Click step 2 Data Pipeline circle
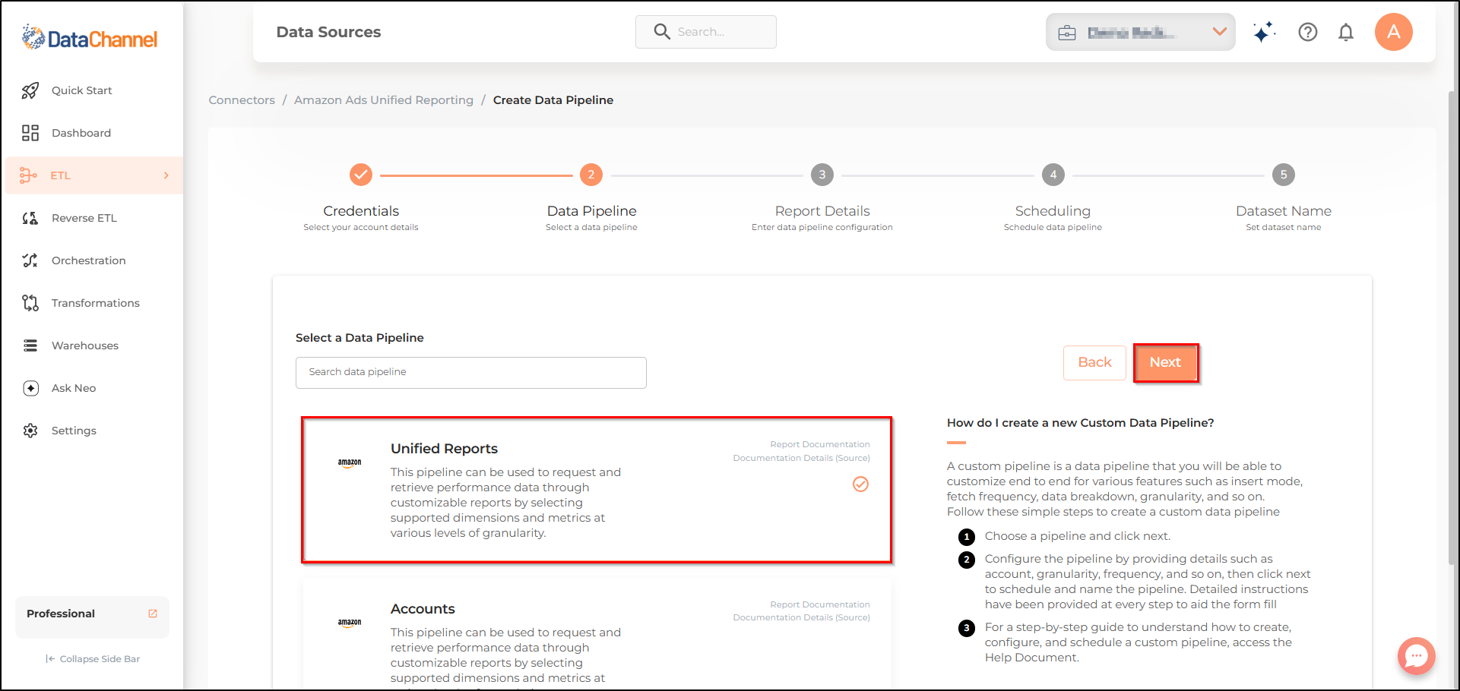1460x691 pixels. click(591, 175)
